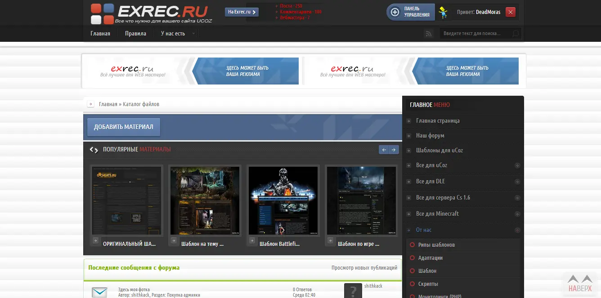
Task: Select Рипы шаблонов in the sidebar
Action: 436,245
